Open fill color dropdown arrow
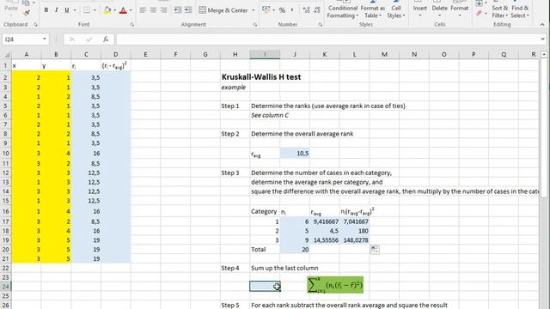Screen dimensions: 550x309 click(x=114, y=10)
